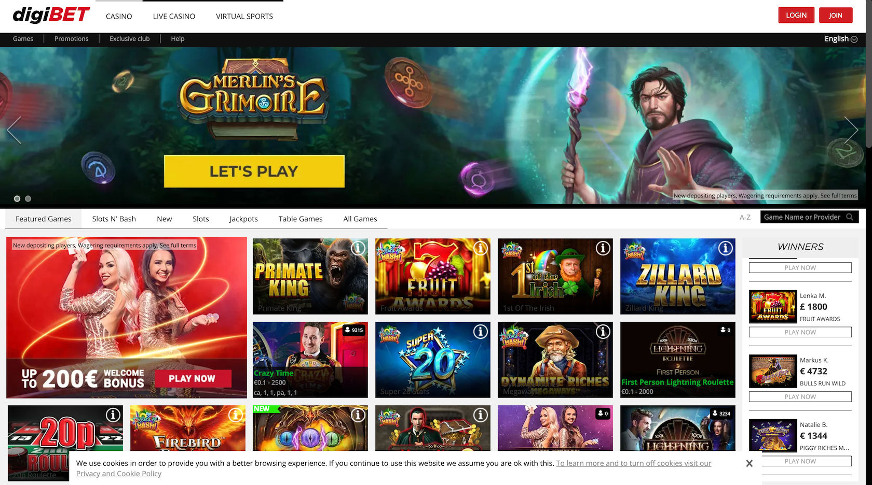Open Fruit Awards thumbnail in Winners
872x485 pixels.
click(x=773, y=307)
